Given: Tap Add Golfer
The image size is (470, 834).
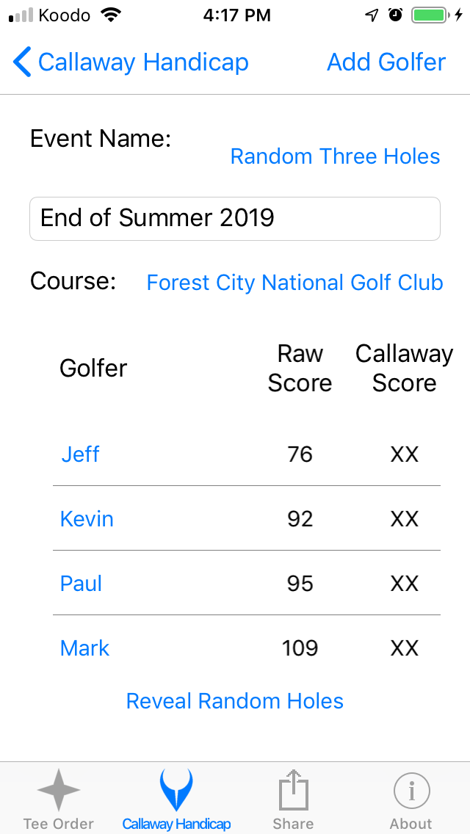Looking at the screenshot, I should [386, 62].
